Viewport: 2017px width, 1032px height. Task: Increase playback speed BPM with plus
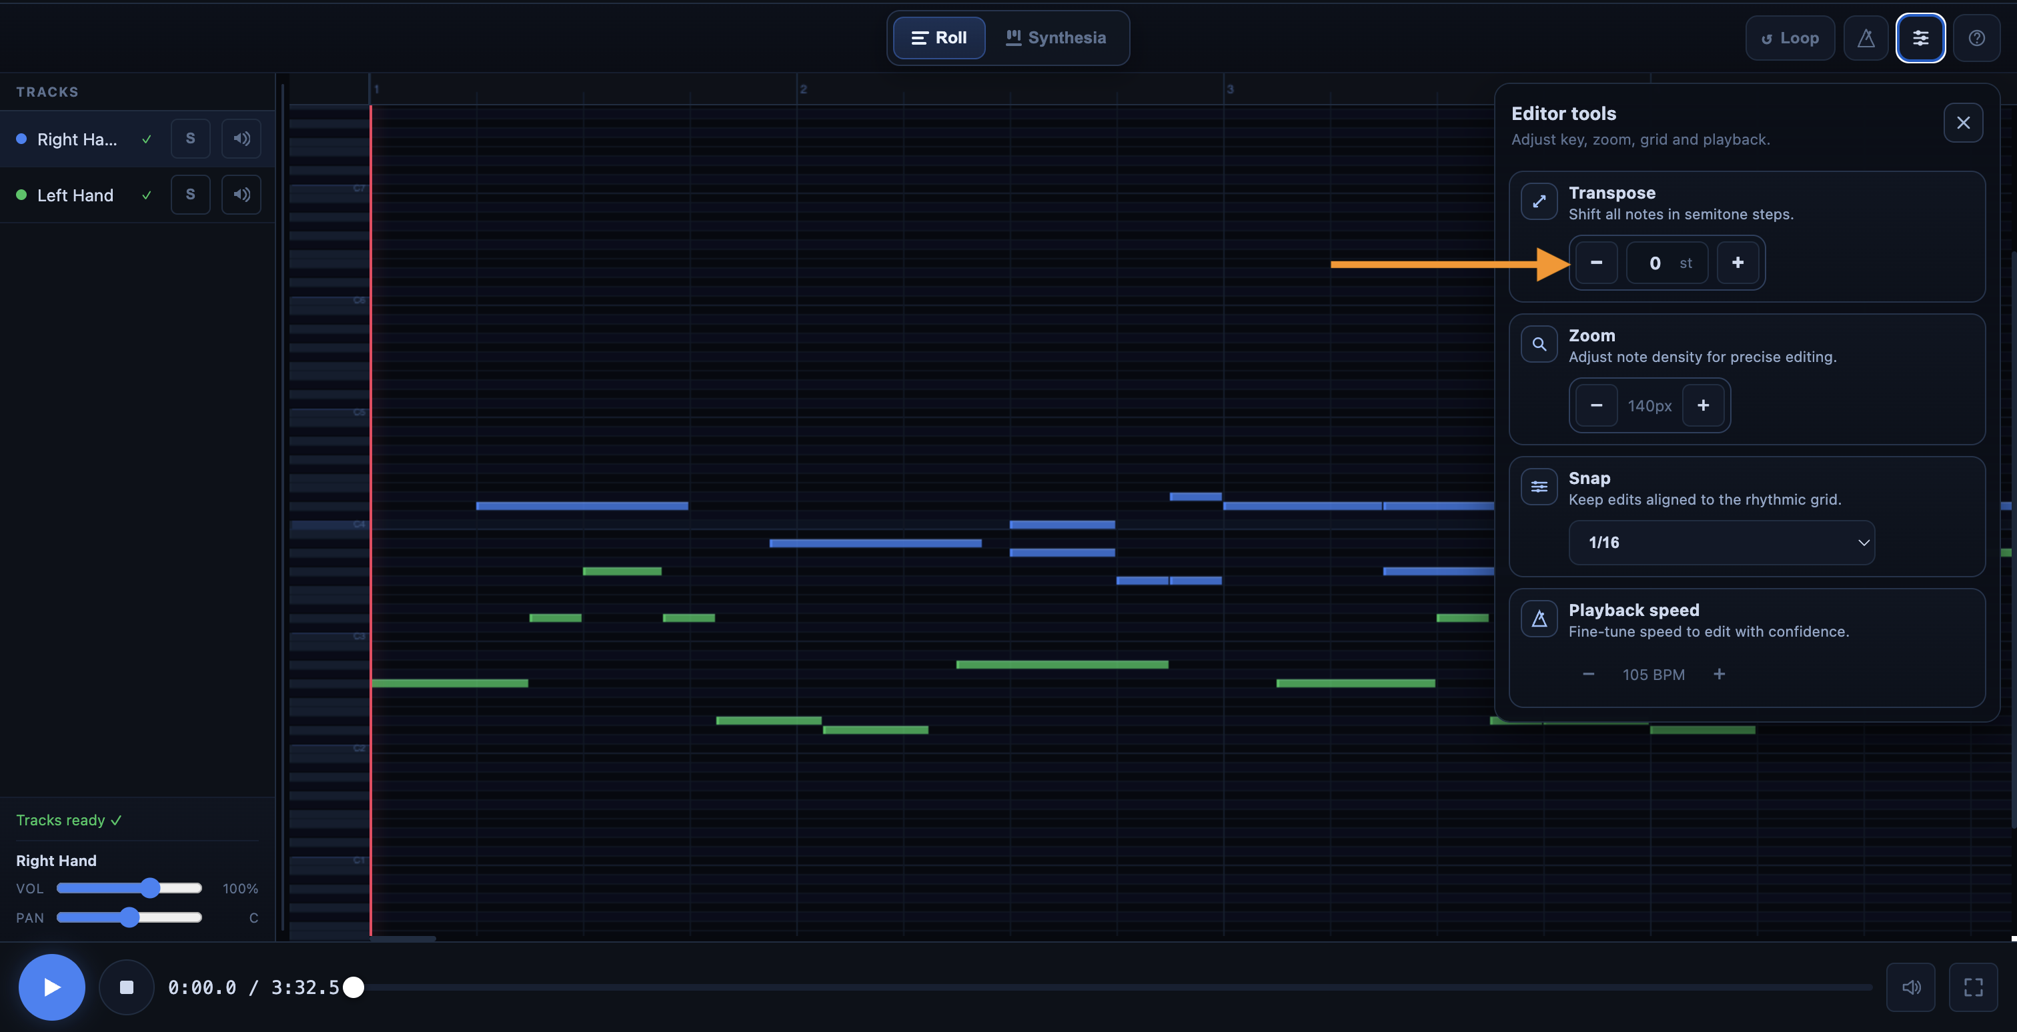(1719, 673)
